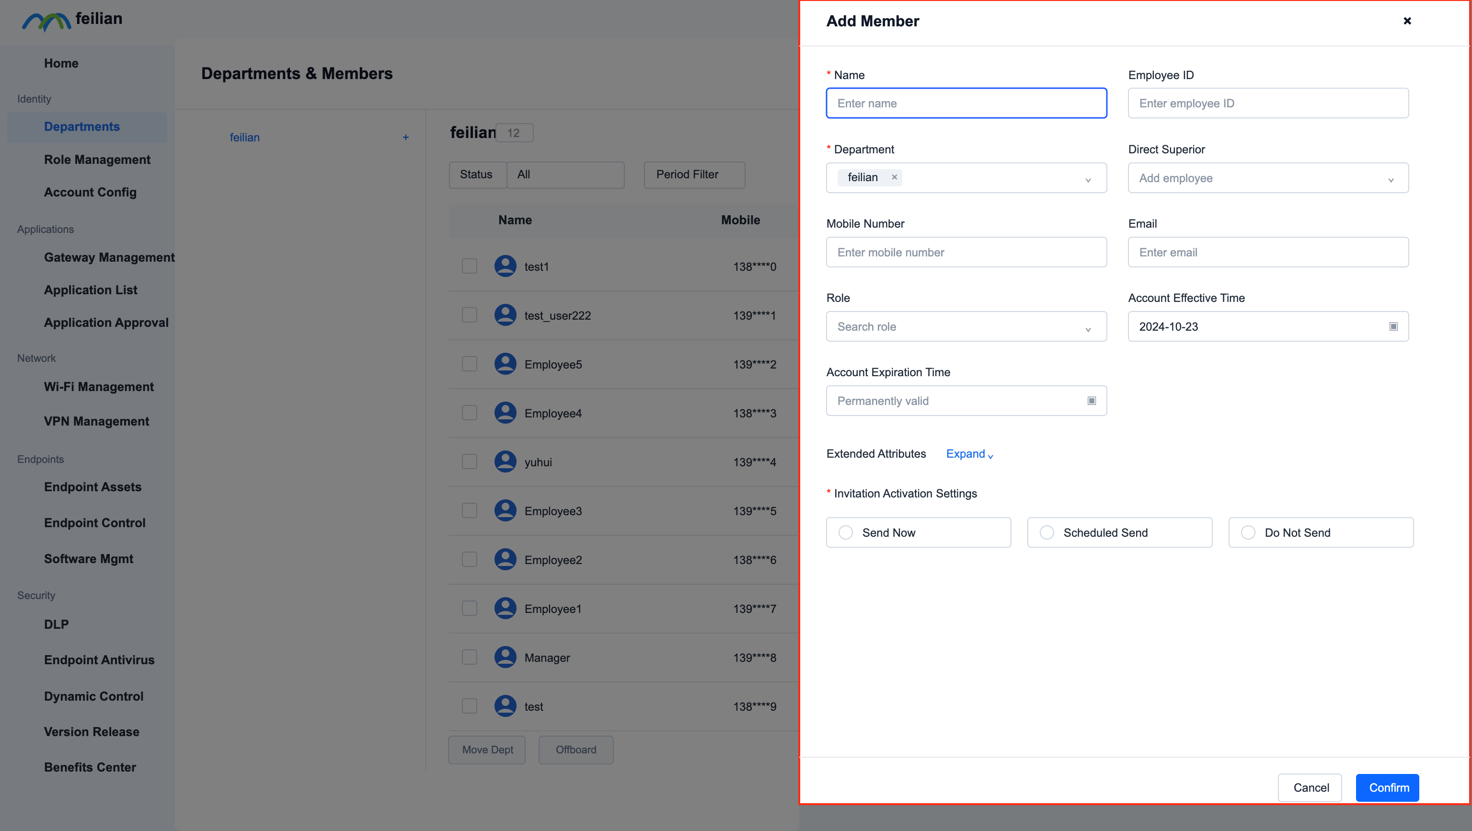The height and width of the screenshot is (831, 1472).
Task: Click the Cancel button
Action: tap(1311, 787)
